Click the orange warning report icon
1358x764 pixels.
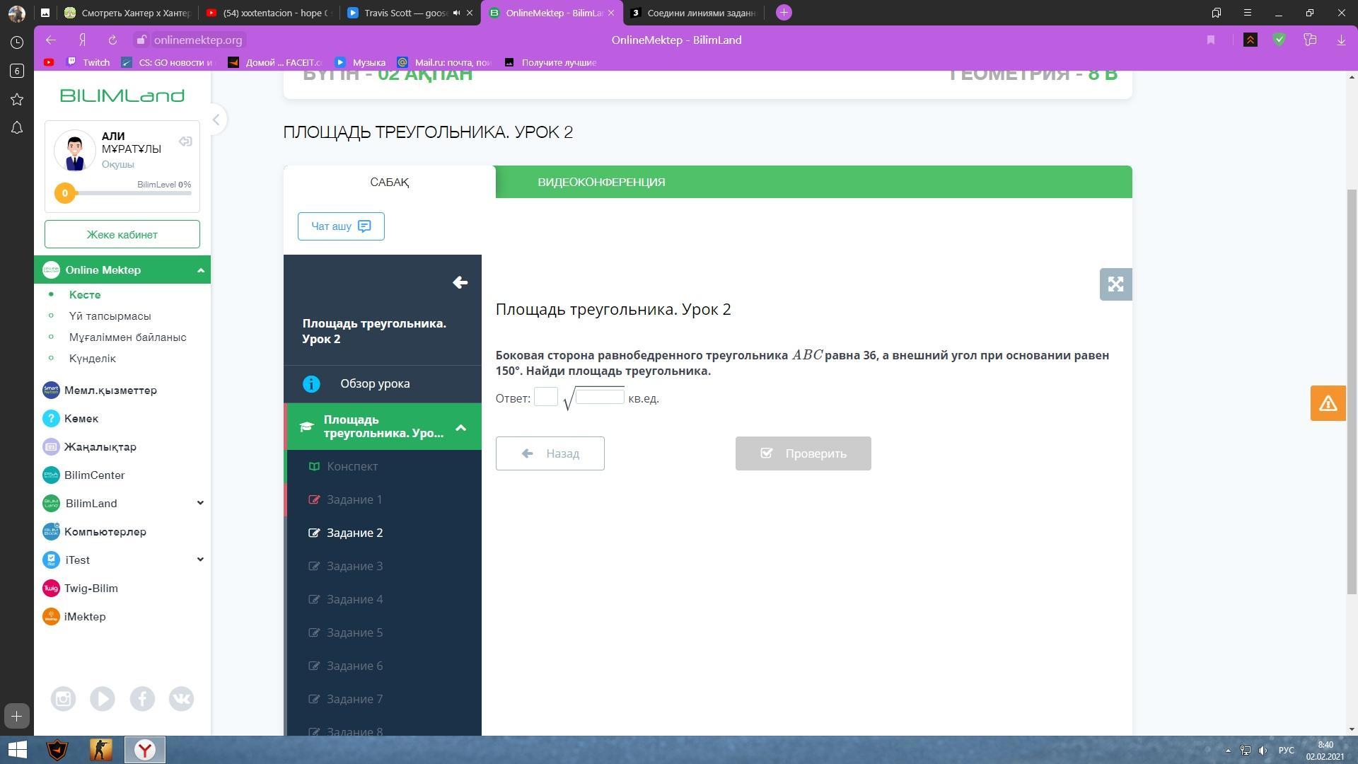pyautogui.click(x=1328, y=403)
